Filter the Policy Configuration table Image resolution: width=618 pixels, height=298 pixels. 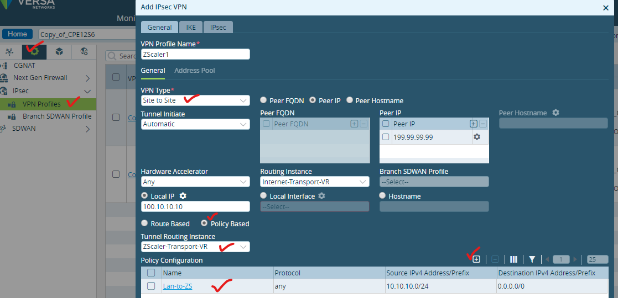(532, 259)
